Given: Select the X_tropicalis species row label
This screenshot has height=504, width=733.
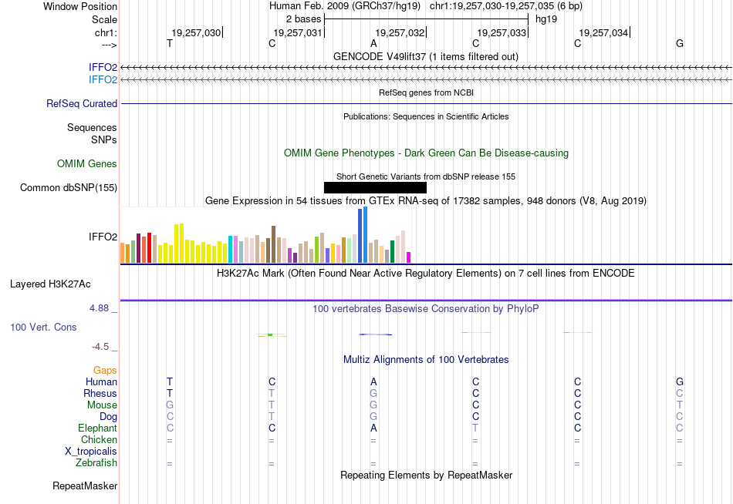Looking at the screenshot, I should (91, 452).
